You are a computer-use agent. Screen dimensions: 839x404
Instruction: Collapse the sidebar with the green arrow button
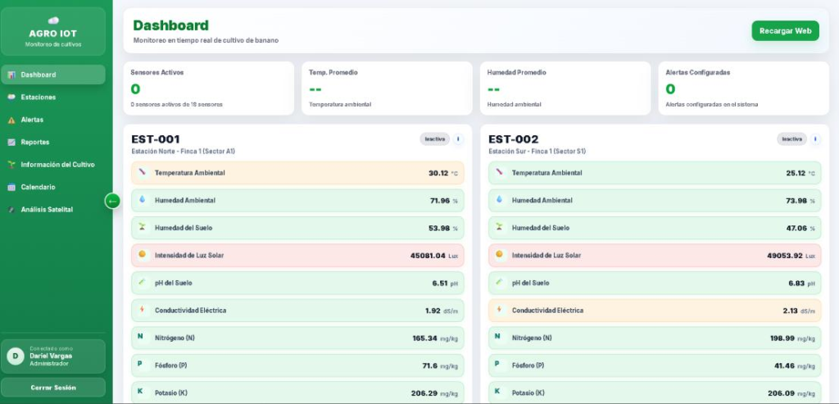coord(112,202)
